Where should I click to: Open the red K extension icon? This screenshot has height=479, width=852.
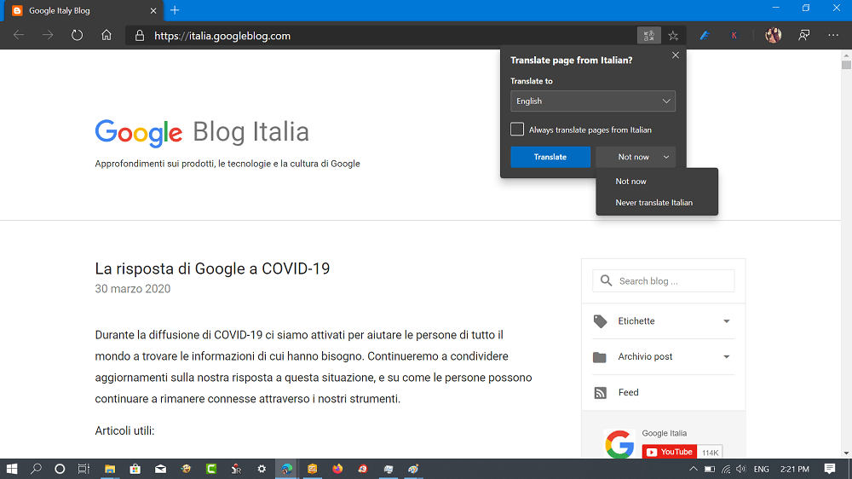coord(734,36)
